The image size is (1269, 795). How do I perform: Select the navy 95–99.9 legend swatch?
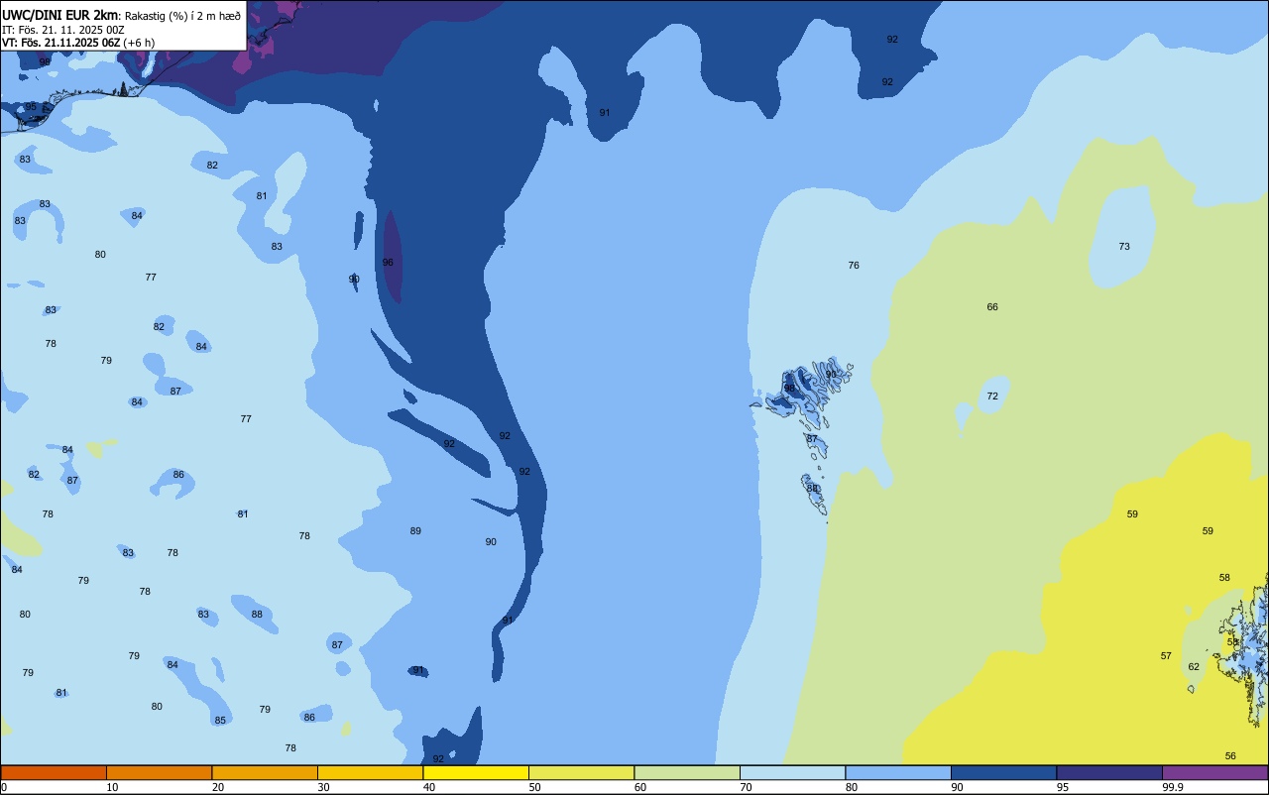tap(1109, 772)
